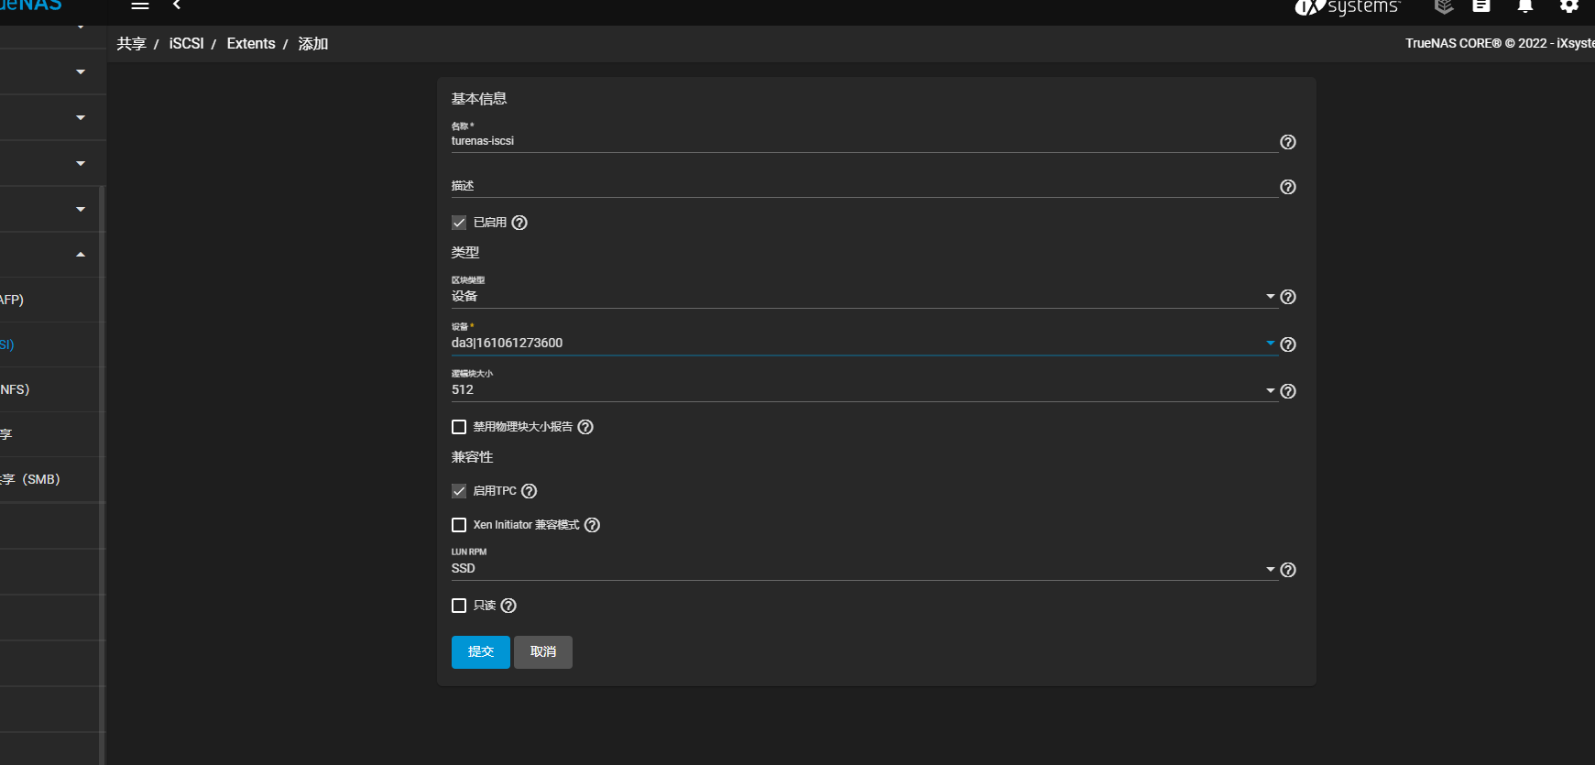The width and height of the screenshot is (1595, 765).
Task: Open SMB share sidebar item
Action: pyautogui.click(x=51, y=479)
